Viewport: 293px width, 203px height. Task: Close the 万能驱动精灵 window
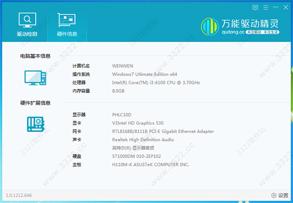pos(286,7)
